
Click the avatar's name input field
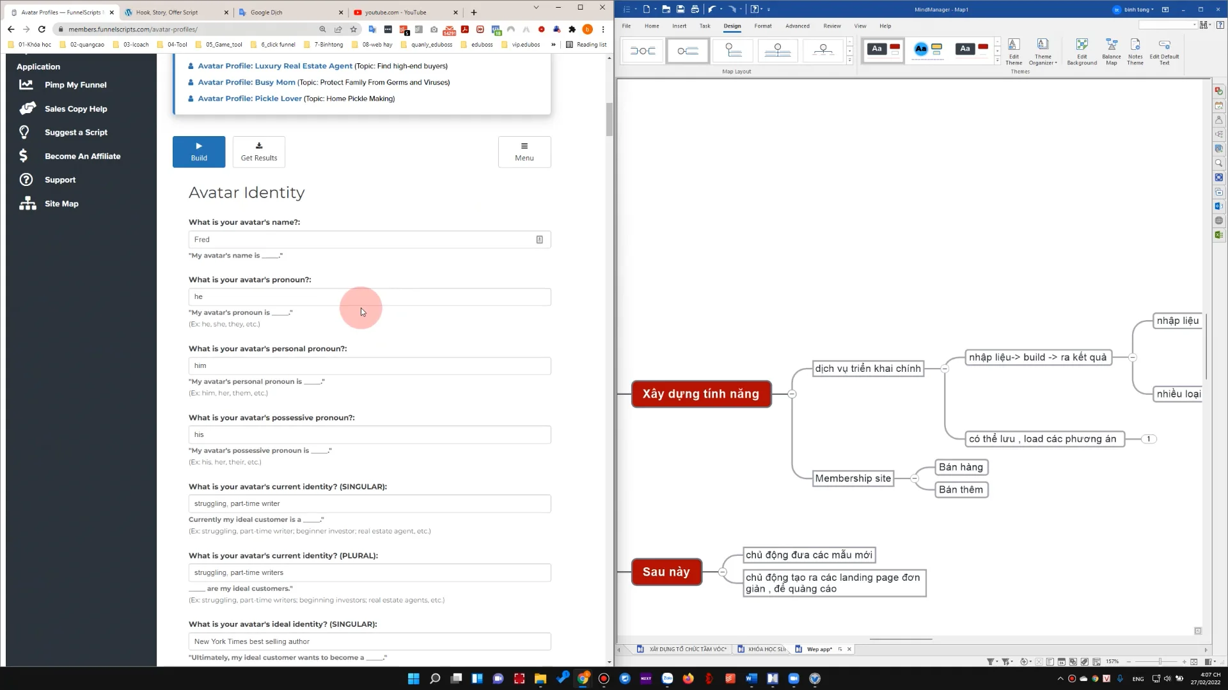pos(370,240)
